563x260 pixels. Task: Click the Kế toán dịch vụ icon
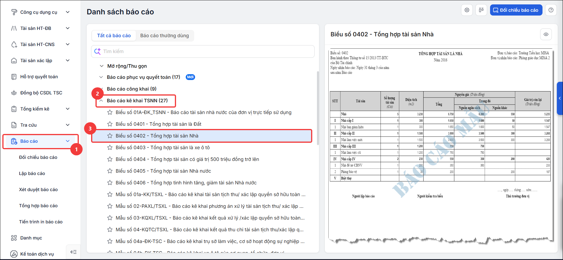pyautogui.click(x=14, y=254)
